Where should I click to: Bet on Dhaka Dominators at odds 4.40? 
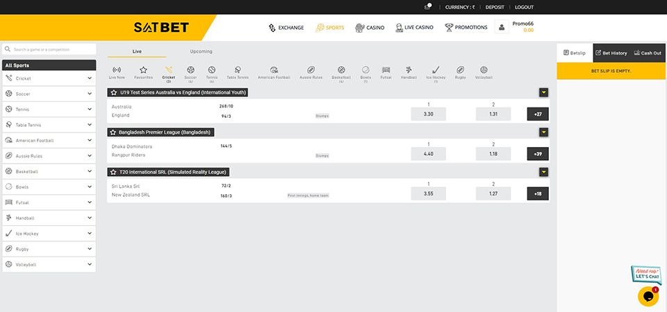[x=429, y=154]
